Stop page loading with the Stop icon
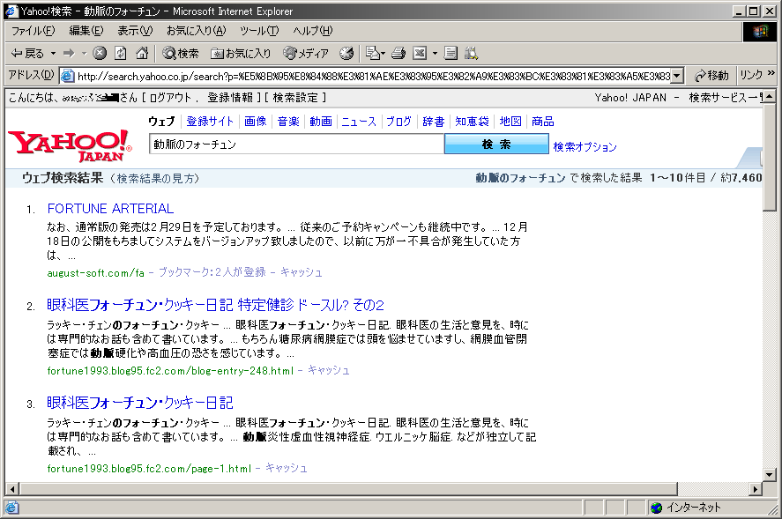Viewport: 782px width, 519px height. (x=100, y=53)
